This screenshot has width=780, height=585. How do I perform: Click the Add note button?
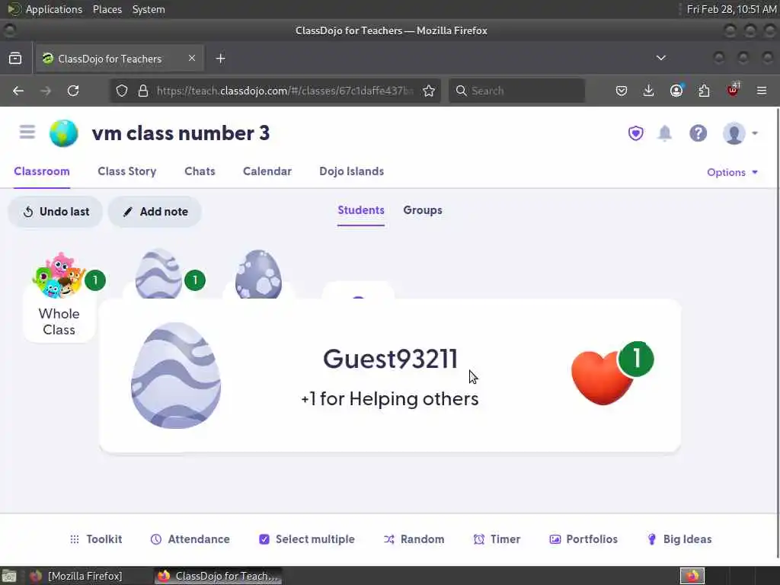[155, 212]
